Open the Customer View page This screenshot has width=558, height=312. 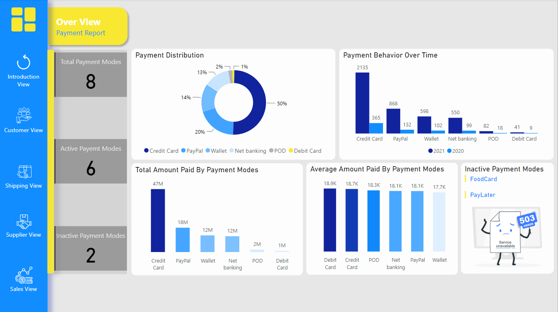pyautogui.click(x=24, y=115)
